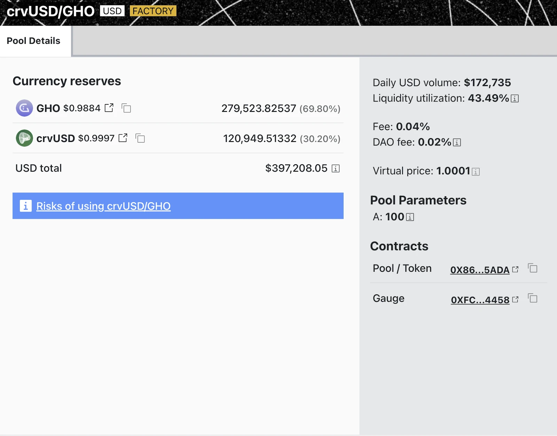Show Virtual price info icon

[x=476, y=172]
